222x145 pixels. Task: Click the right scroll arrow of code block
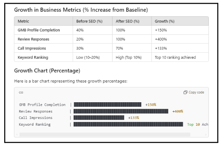(206, 134)
